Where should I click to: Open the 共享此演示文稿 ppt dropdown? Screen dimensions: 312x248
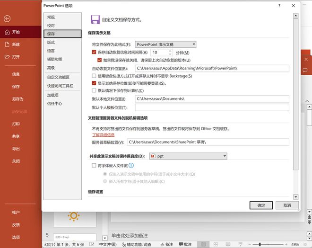click(188, 156)
